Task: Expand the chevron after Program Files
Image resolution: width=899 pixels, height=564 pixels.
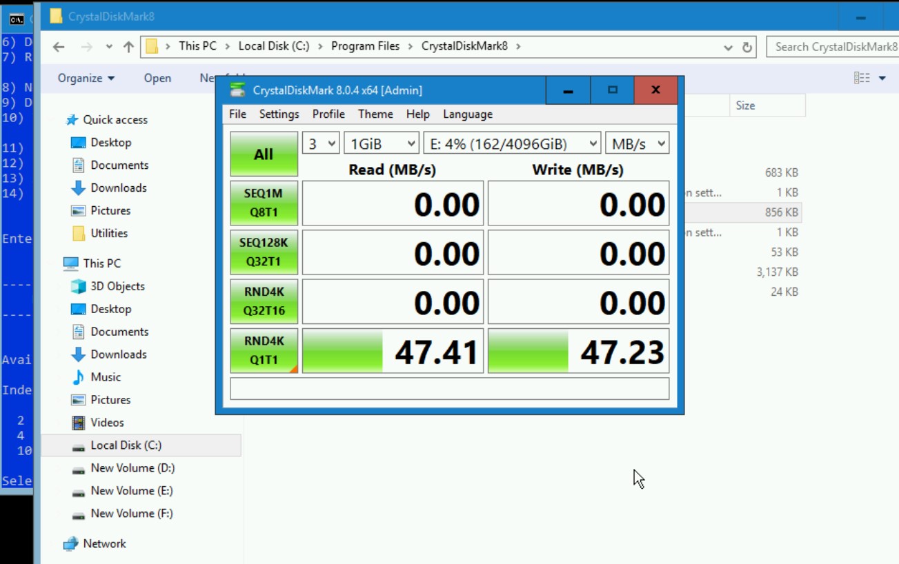Action: click(411, 46)
